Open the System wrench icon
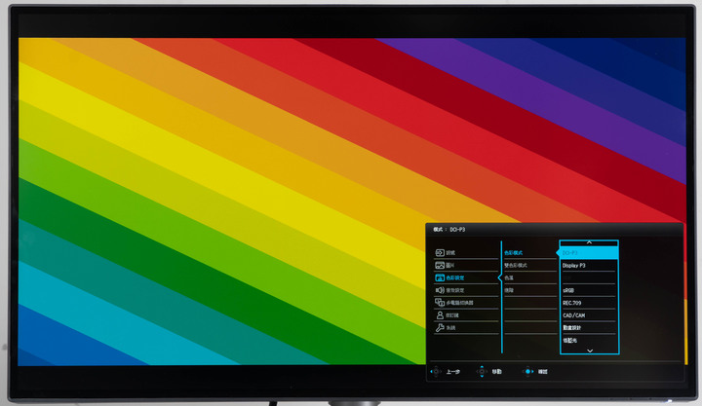702x406 pixels. pyautogui.click(x=440, y=328)
